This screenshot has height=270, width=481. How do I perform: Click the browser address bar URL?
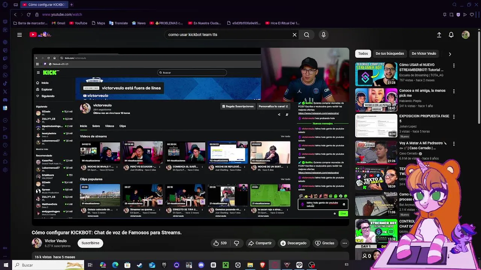pyautogui.click(x=62, y=15)
